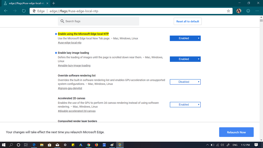Go back using the browser back arrow
263x148 pixels.
[x=6, y=11]
